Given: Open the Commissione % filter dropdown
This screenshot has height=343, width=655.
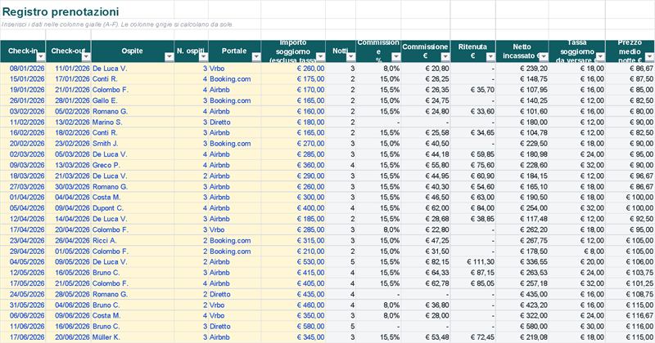Looking at the screenshot, I should [396, 56].
